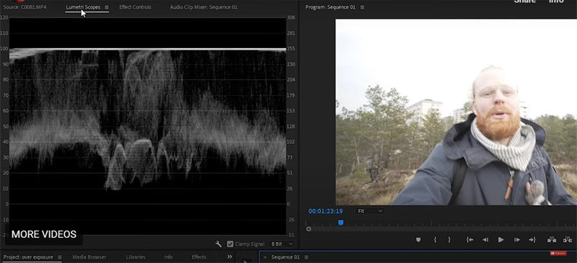Click the Go to Out point icon
The image size is (577, 263).
pyautogui.click(x=532, y=239)
